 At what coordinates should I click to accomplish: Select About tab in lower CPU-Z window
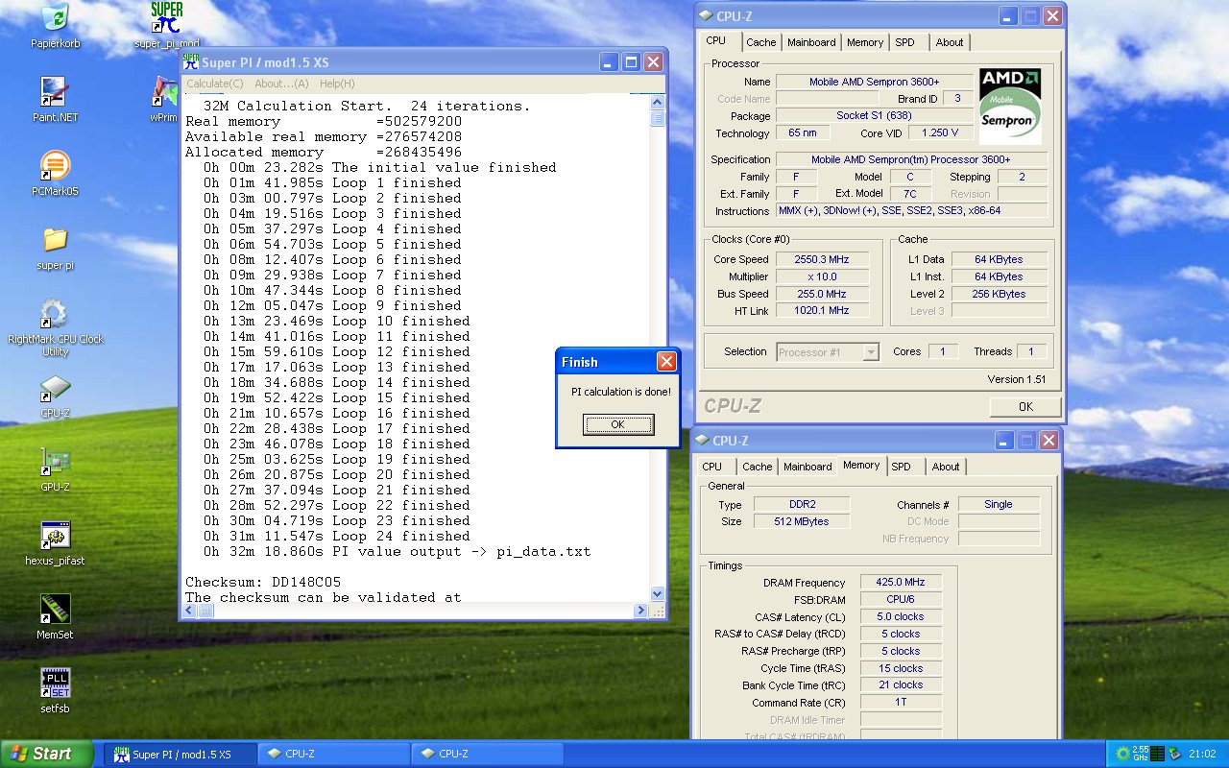point(946,467)
